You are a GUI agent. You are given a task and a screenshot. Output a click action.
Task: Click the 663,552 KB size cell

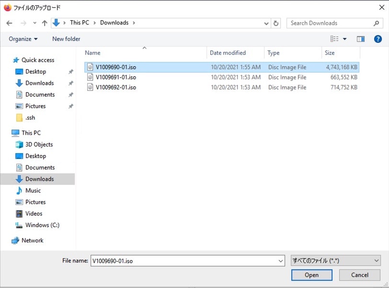point(344,77)
